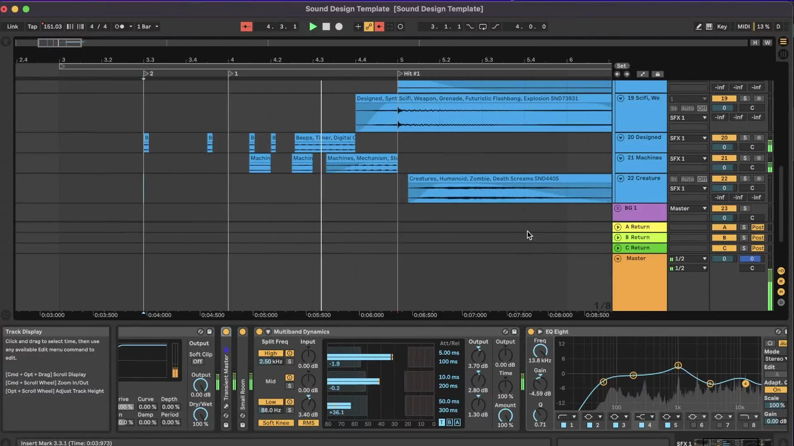
Task: Toggle the EQ Eight device activator
Action: [x=531, y=332]
